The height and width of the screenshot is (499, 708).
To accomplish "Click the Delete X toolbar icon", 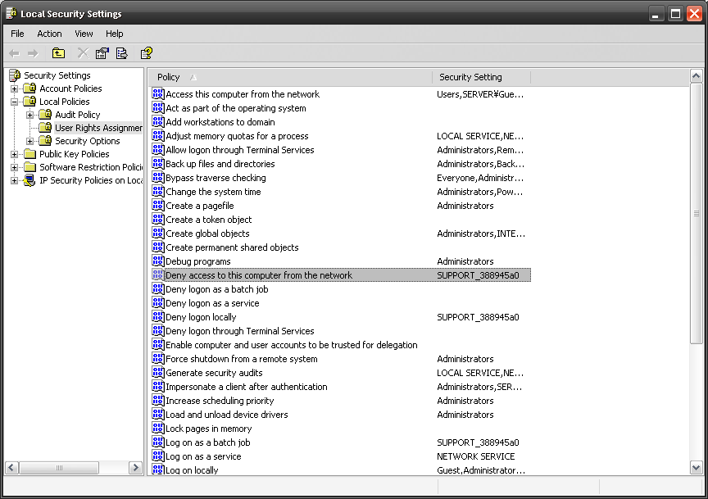I will [x=83, y=53].
